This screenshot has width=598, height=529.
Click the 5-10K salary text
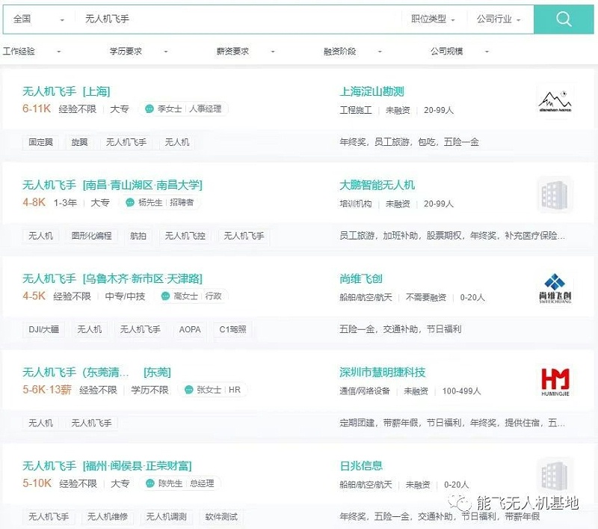pos(37,483)
